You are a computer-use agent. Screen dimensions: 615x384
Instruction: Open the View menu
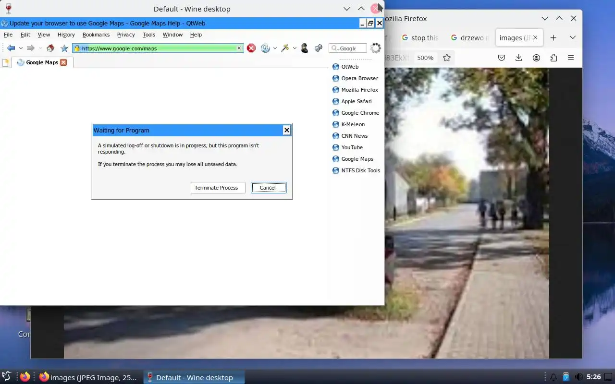(44, 35)
